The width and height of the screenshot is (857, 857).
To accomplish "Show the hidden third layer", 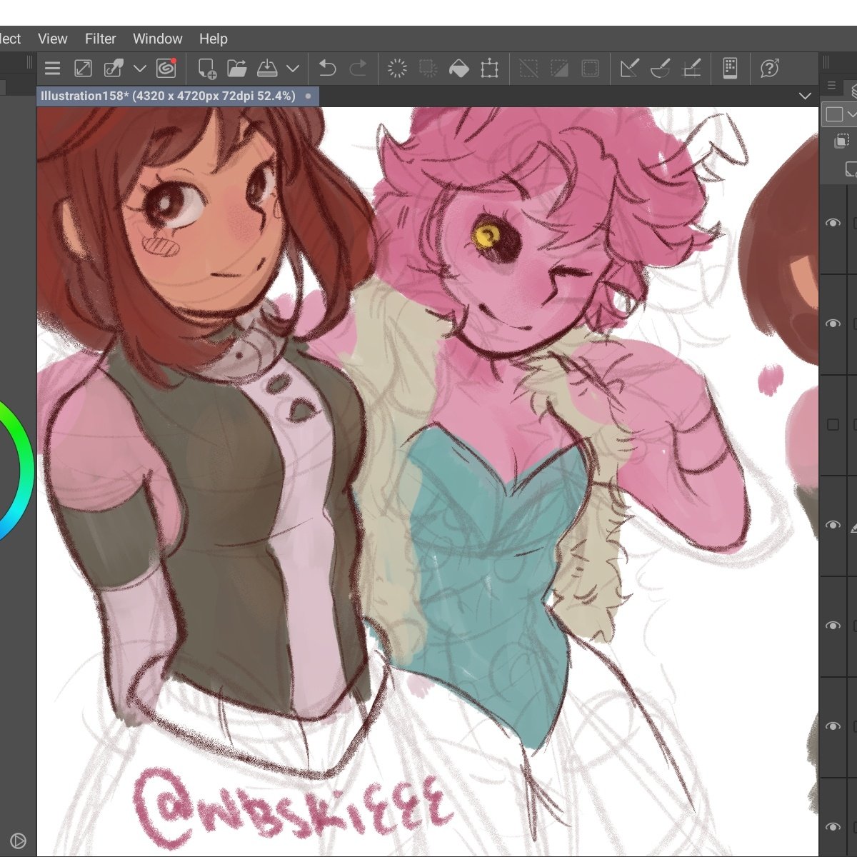I will (x=833, y=424).
